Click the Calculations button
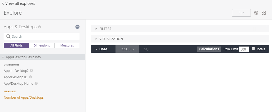Screen dimensions: 272x112 click(209, 49)
